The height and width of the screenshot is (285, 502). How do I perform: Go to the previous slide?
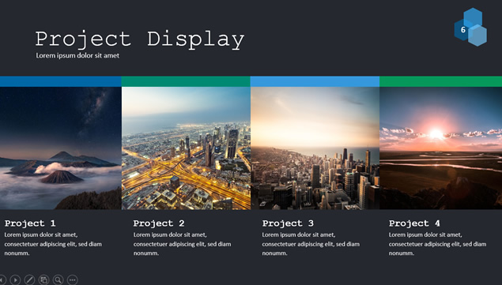coord(2,280)
